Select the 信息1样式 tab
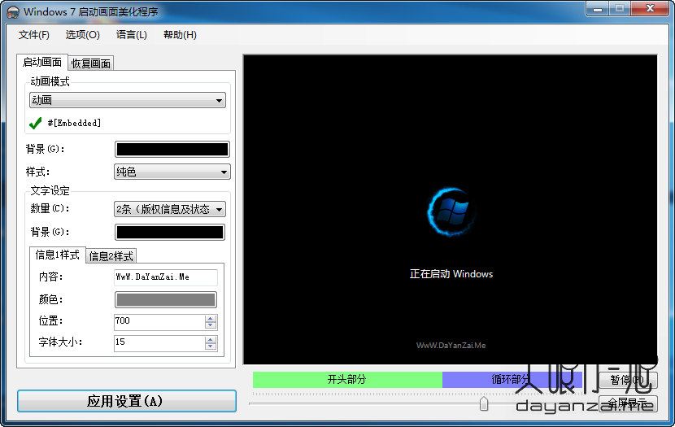Image resolution: width=675 pixels, height=427 pixels. (57, 255)
